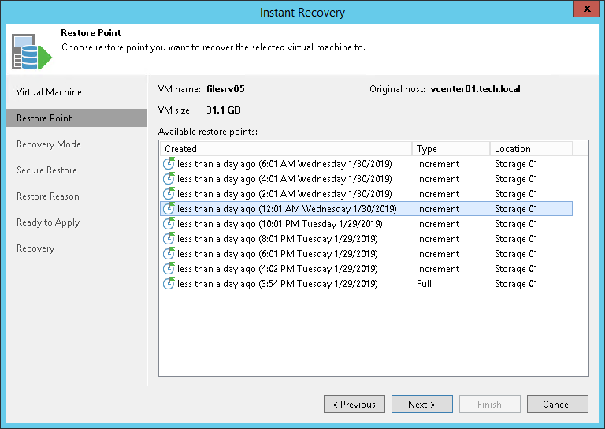This screenshot has height=429, width=605.
Task: Sort by the Type column header
Action: tap(450, 149)
